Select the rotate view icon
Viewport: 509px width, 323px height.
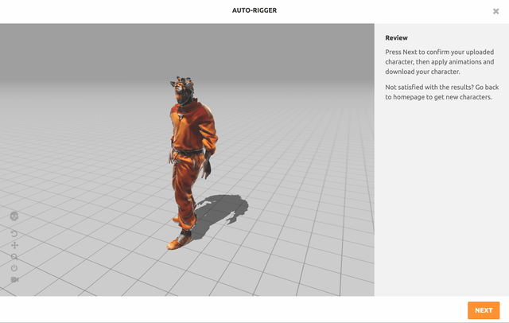(x=14, y=234)
